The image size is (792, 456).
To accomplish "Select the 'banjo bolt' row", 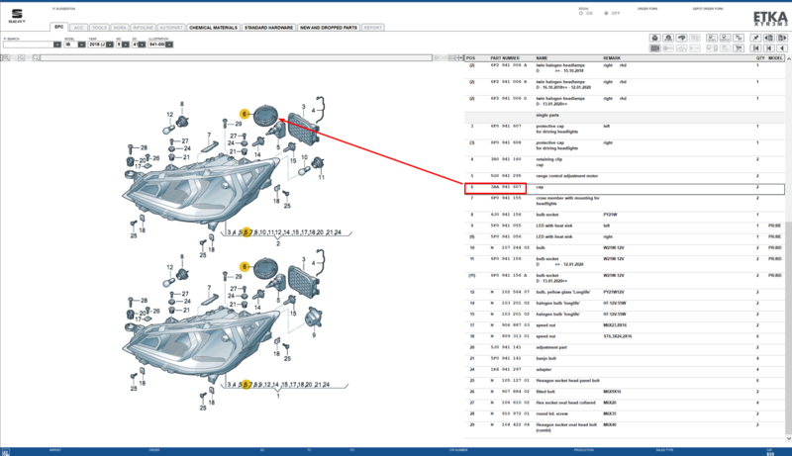I will click(625, 359).
